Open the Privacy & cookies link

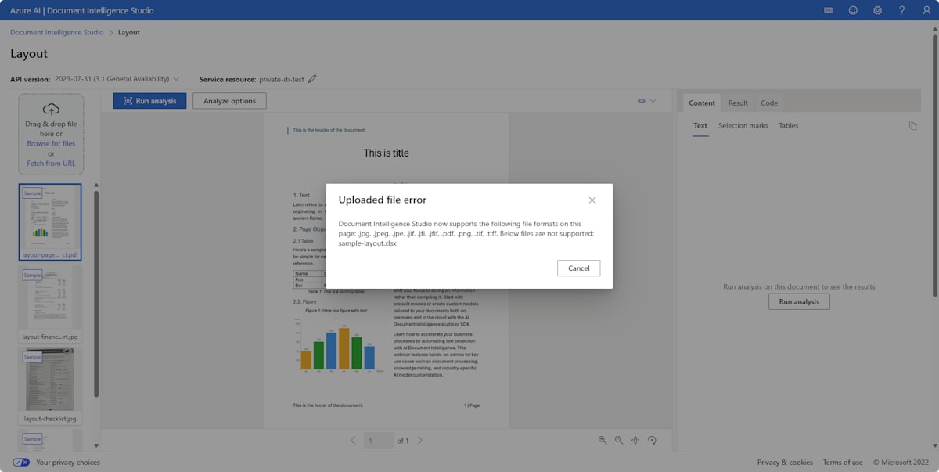(x=785, y=463)
